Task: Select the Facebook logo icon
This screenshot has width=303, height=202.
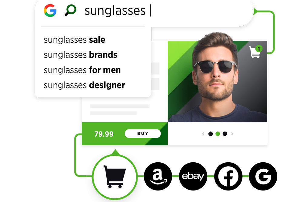Action: 228,176
